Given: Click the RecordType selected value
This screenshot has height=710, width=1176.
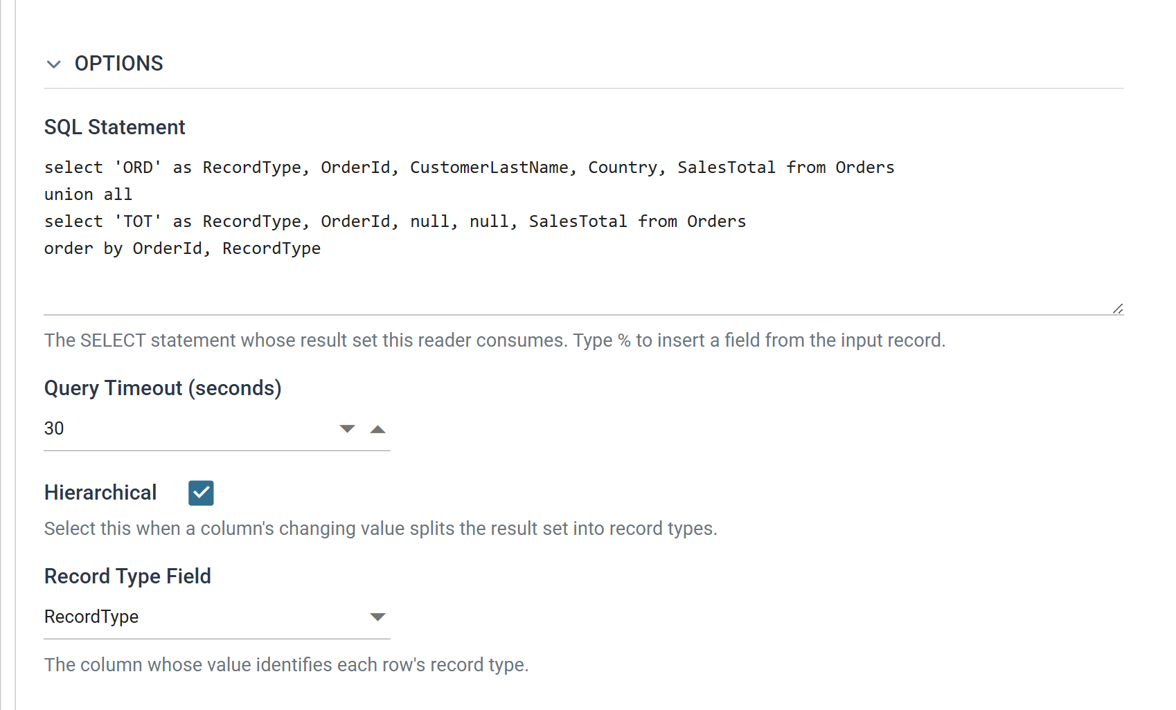Looking at the screenshot, I should click(91, 617).
